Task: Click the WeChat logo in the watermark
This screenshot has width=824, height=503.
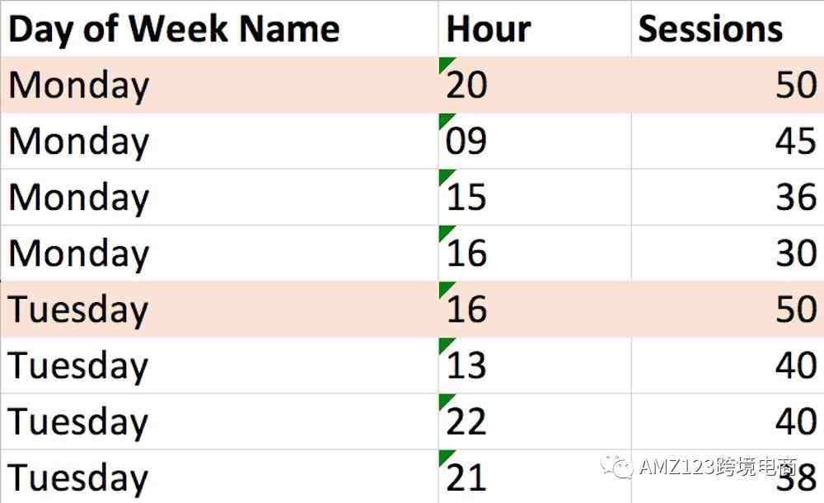Action: pos(616,467)
